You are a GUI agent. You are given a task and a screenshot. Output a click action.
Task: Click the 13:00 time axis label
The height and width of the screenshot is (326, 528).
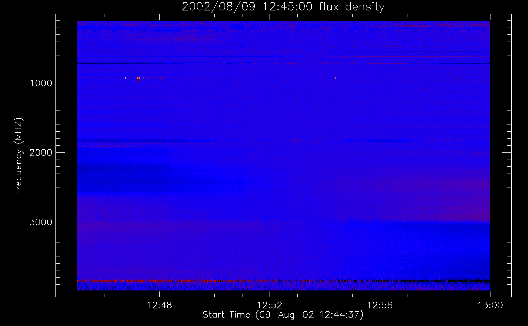point(490,305)
